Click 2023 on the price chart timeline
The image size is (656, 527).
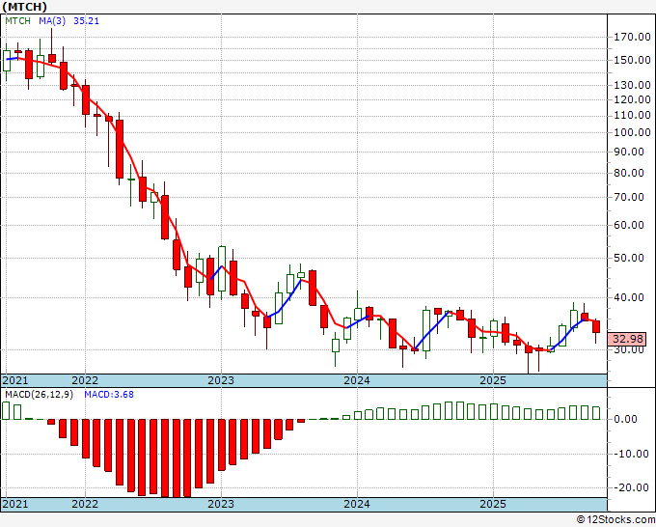click(221, 380)
